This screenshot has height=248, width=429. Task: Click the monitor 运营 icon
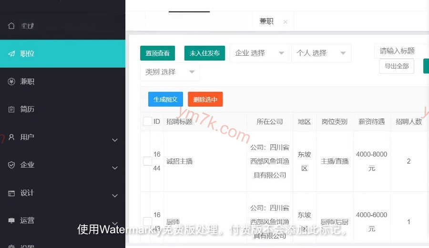pyautogui.click(x=11, y=221)
